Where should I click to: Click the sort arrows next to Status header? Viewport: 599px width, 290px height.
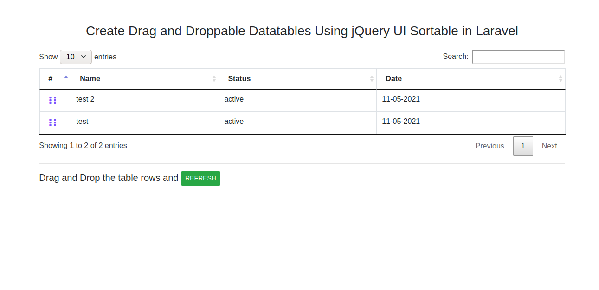pos(372,78)
